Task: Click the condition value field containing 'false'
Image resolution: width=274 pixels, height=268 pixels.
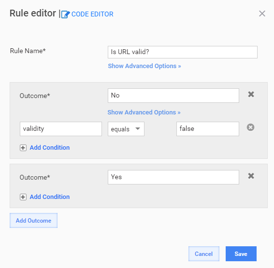Action: [x=208, y=129]
